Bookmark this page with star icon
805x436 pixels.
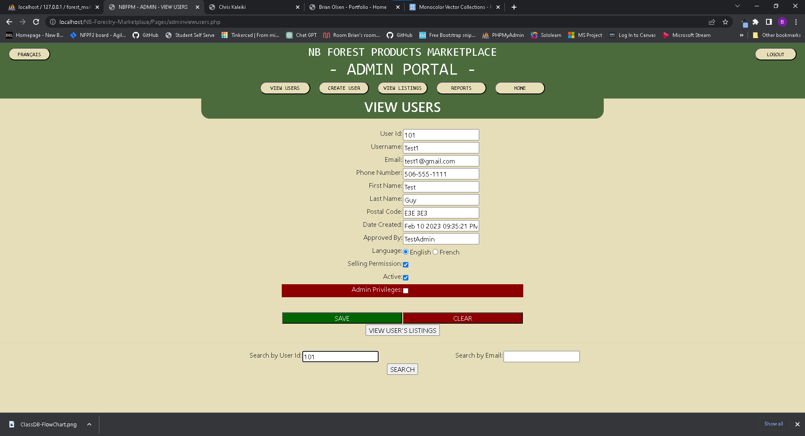coord(725,22)
